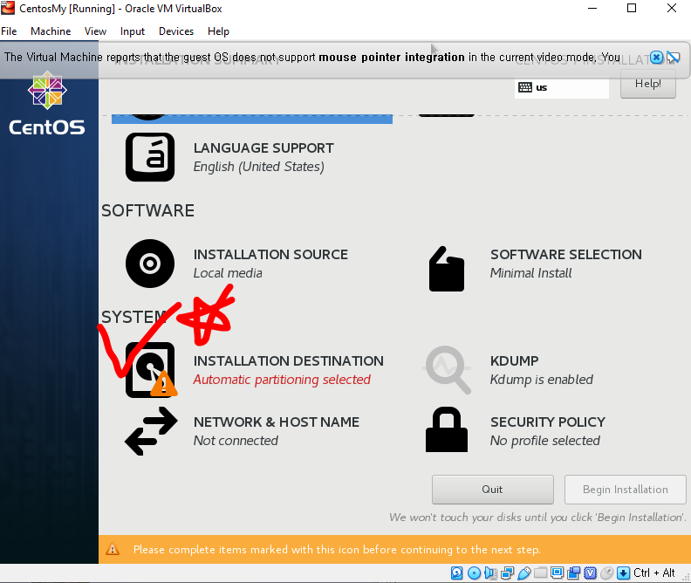The height and width of the screenshot is (583, 691).
Task: Click shared folders status icon
Action: (540, 573)
